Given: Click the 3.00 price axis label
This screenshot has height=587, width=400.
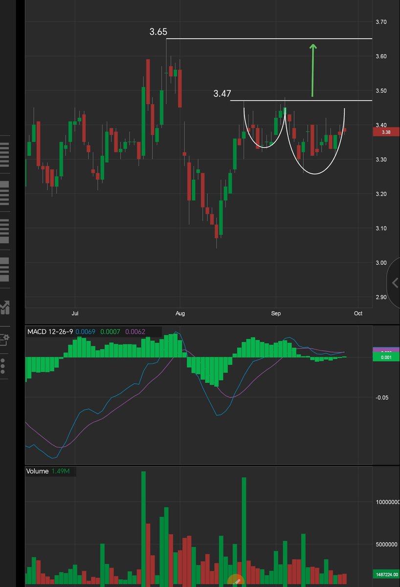Looking at the screenshot, I should click(382, 263).
